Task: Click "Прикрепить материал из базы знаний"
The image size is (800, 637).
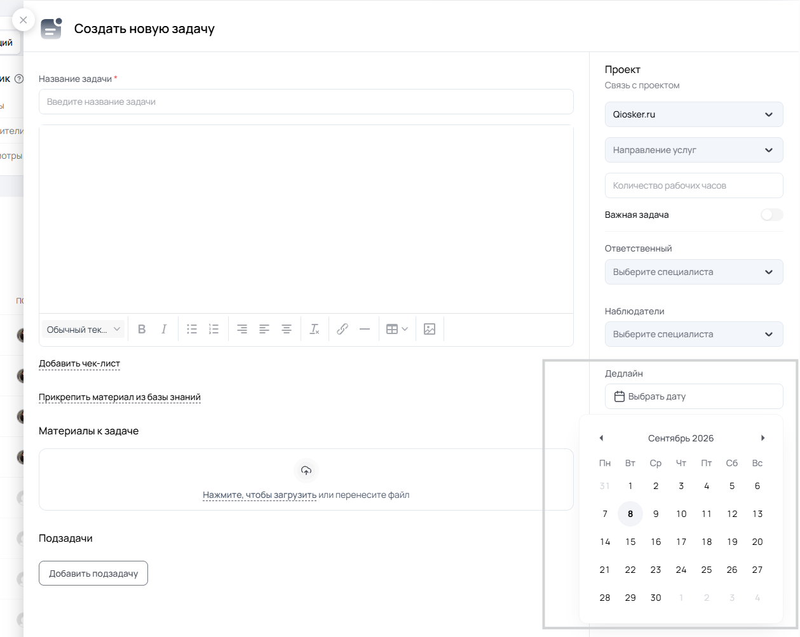Action: [119, 398]
